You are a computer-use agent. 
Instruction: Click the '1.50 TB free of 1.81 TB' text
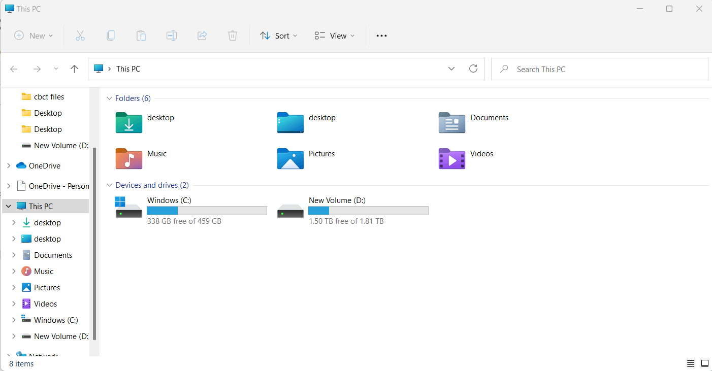pos(346,221)
